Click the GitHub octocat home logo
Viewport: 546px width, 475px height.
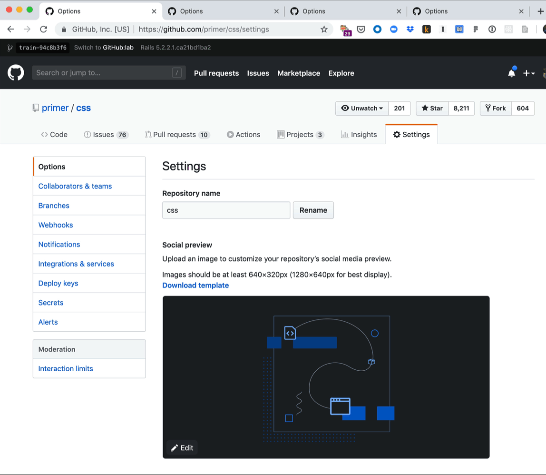tap(16, 72)
